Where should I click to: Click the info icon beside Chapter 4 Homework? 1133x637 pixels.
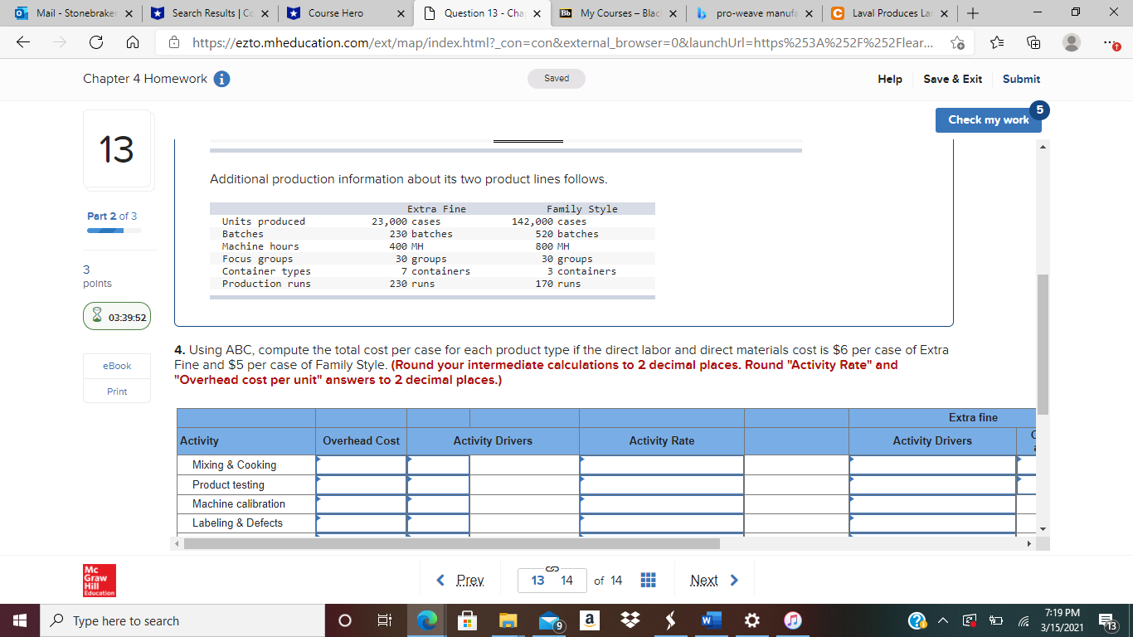[221, 79]
